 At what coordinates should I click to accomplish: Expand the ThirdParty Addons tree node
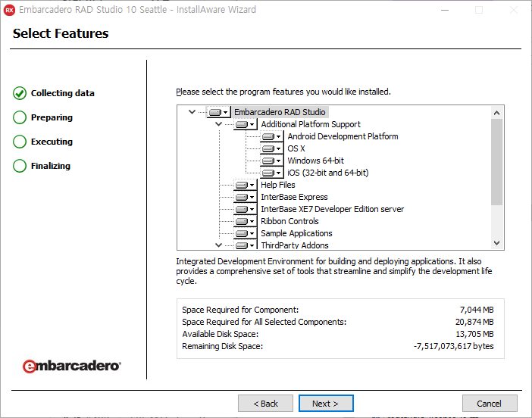point(218,245)
